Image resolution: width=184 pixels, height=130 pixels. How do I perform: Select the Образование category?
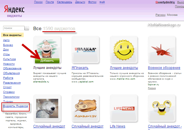(12, 68)
